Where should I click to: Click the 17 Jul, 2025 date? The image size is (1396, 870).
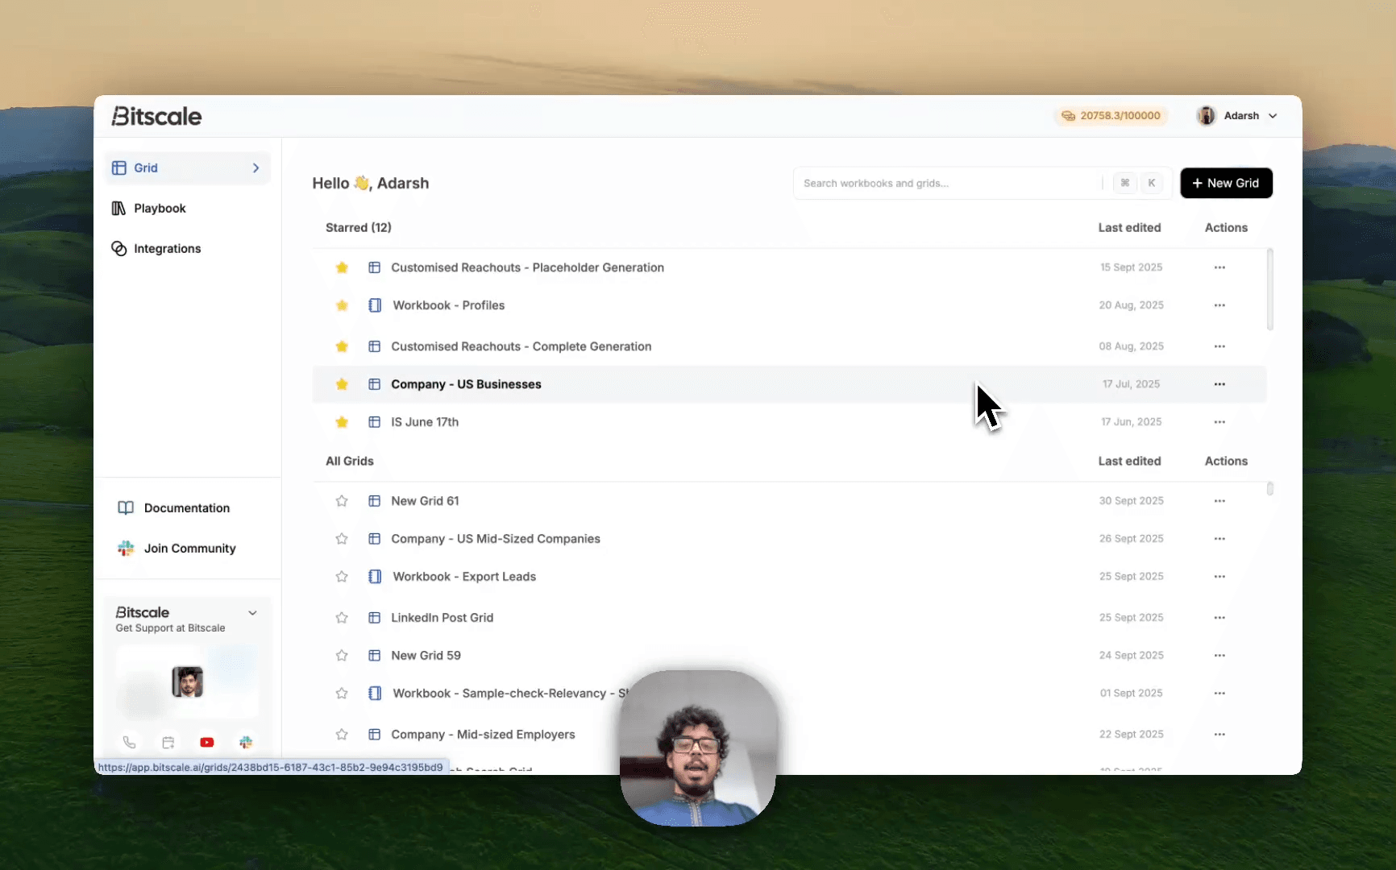(1131, 384)
